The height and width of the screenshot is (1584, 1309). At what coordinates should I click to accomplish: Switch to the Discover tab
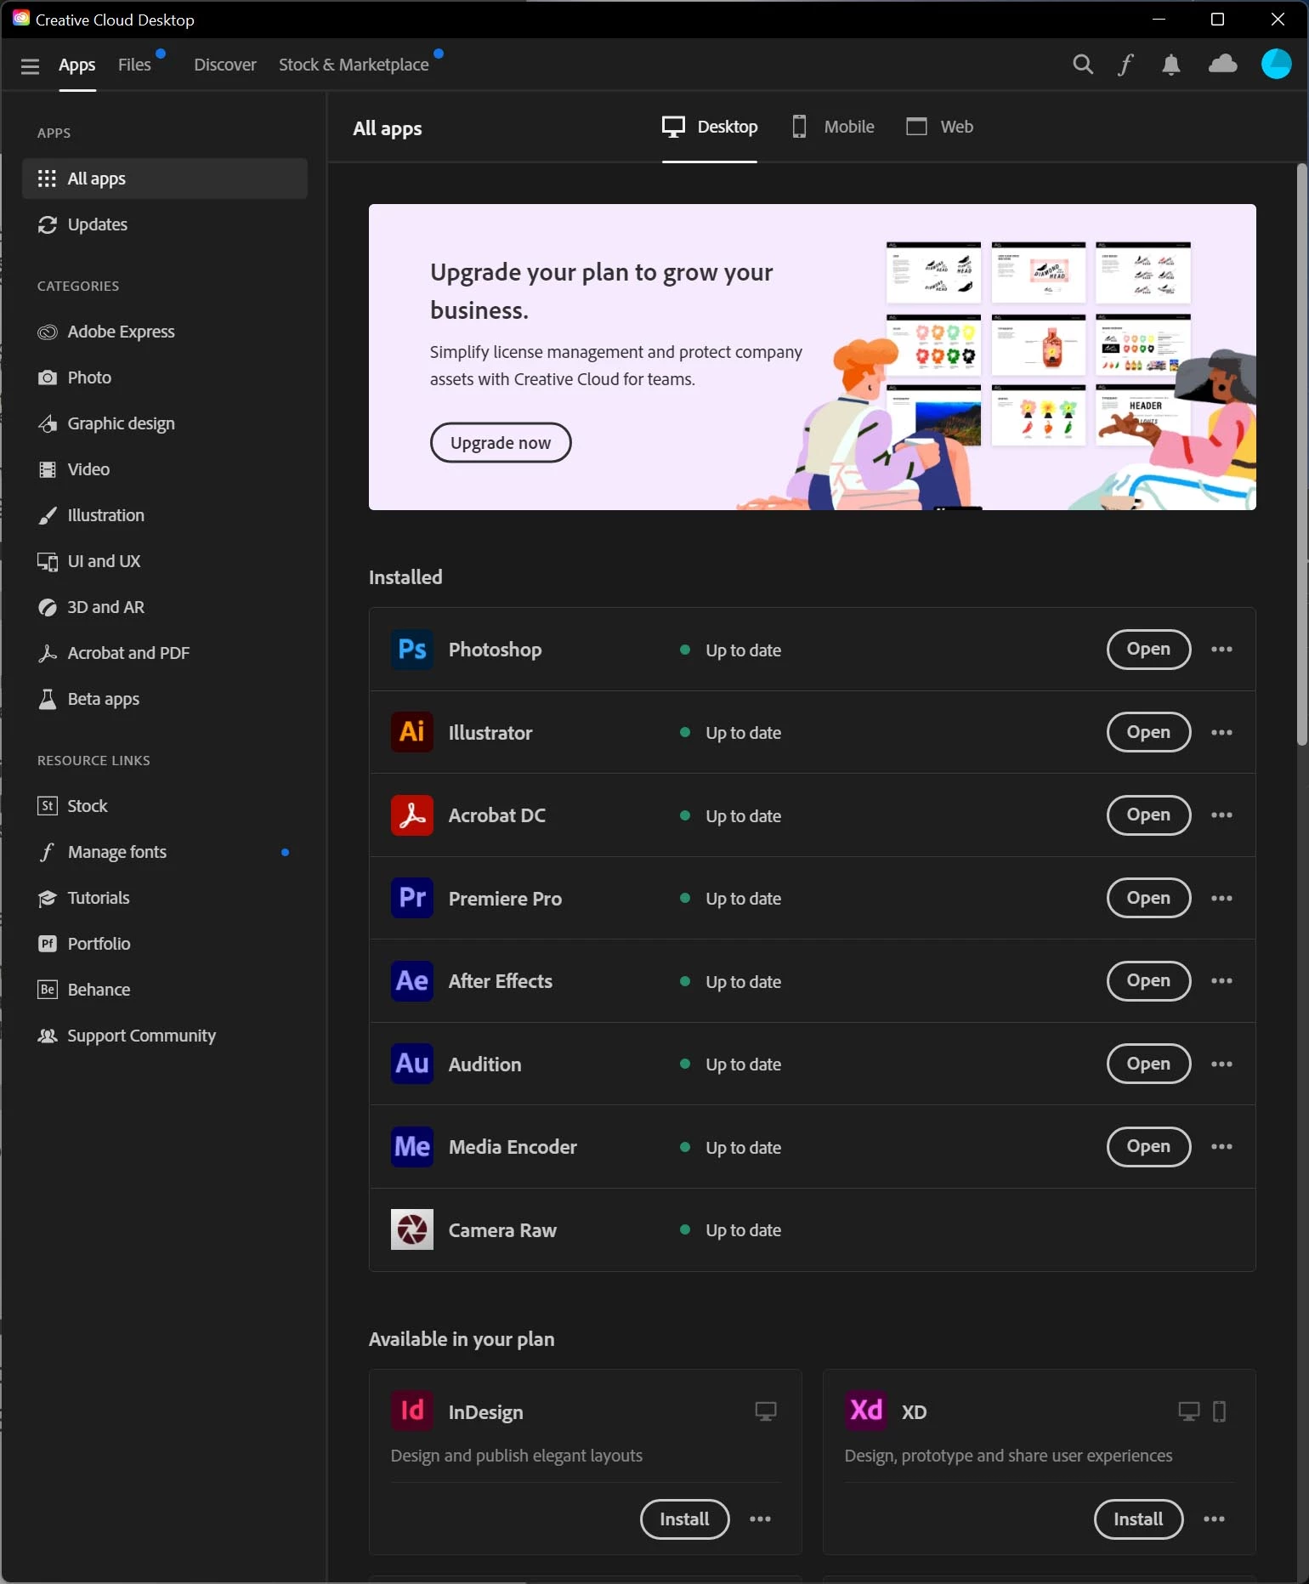pos(224,65)
